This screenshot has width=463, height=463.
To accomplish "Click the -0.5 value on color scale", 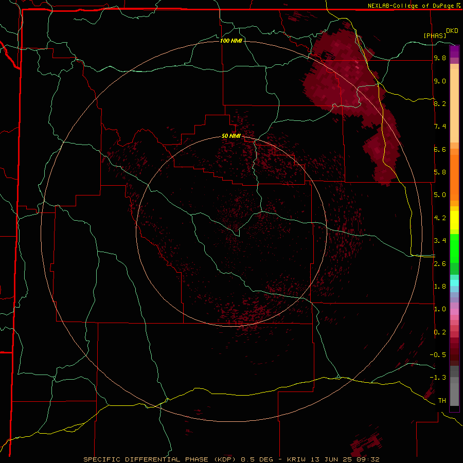I will pos(438,355).
